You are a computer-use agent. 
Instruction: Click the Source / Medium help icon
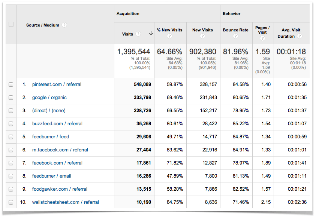[64, 25]
